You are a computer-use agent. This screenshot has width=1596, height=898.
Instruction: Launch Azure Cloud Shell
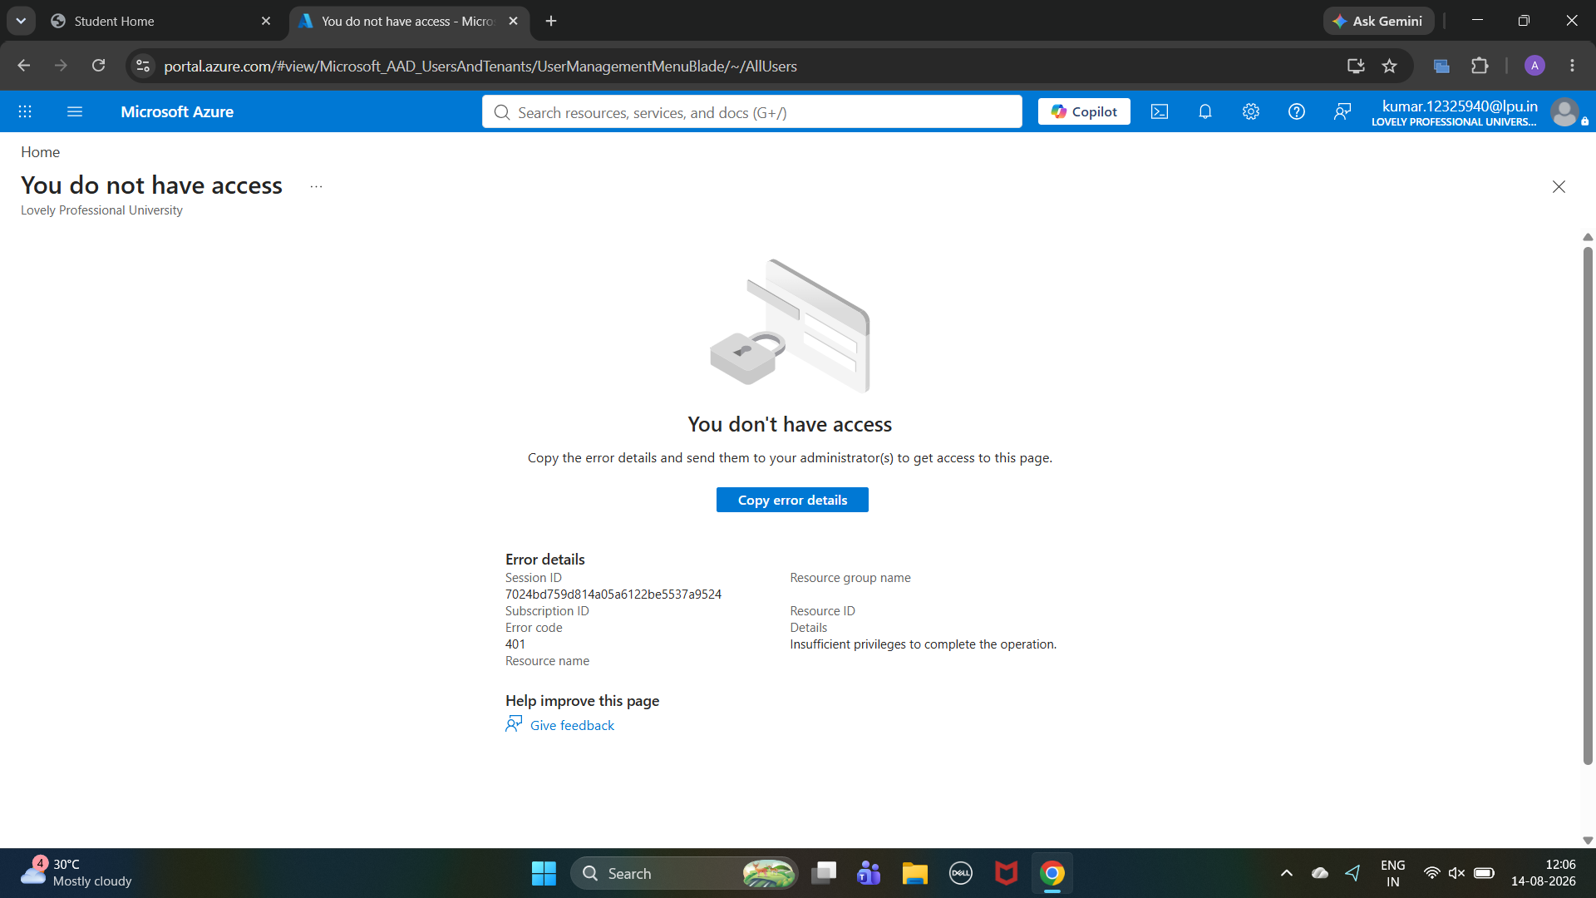coord(1160,111)
